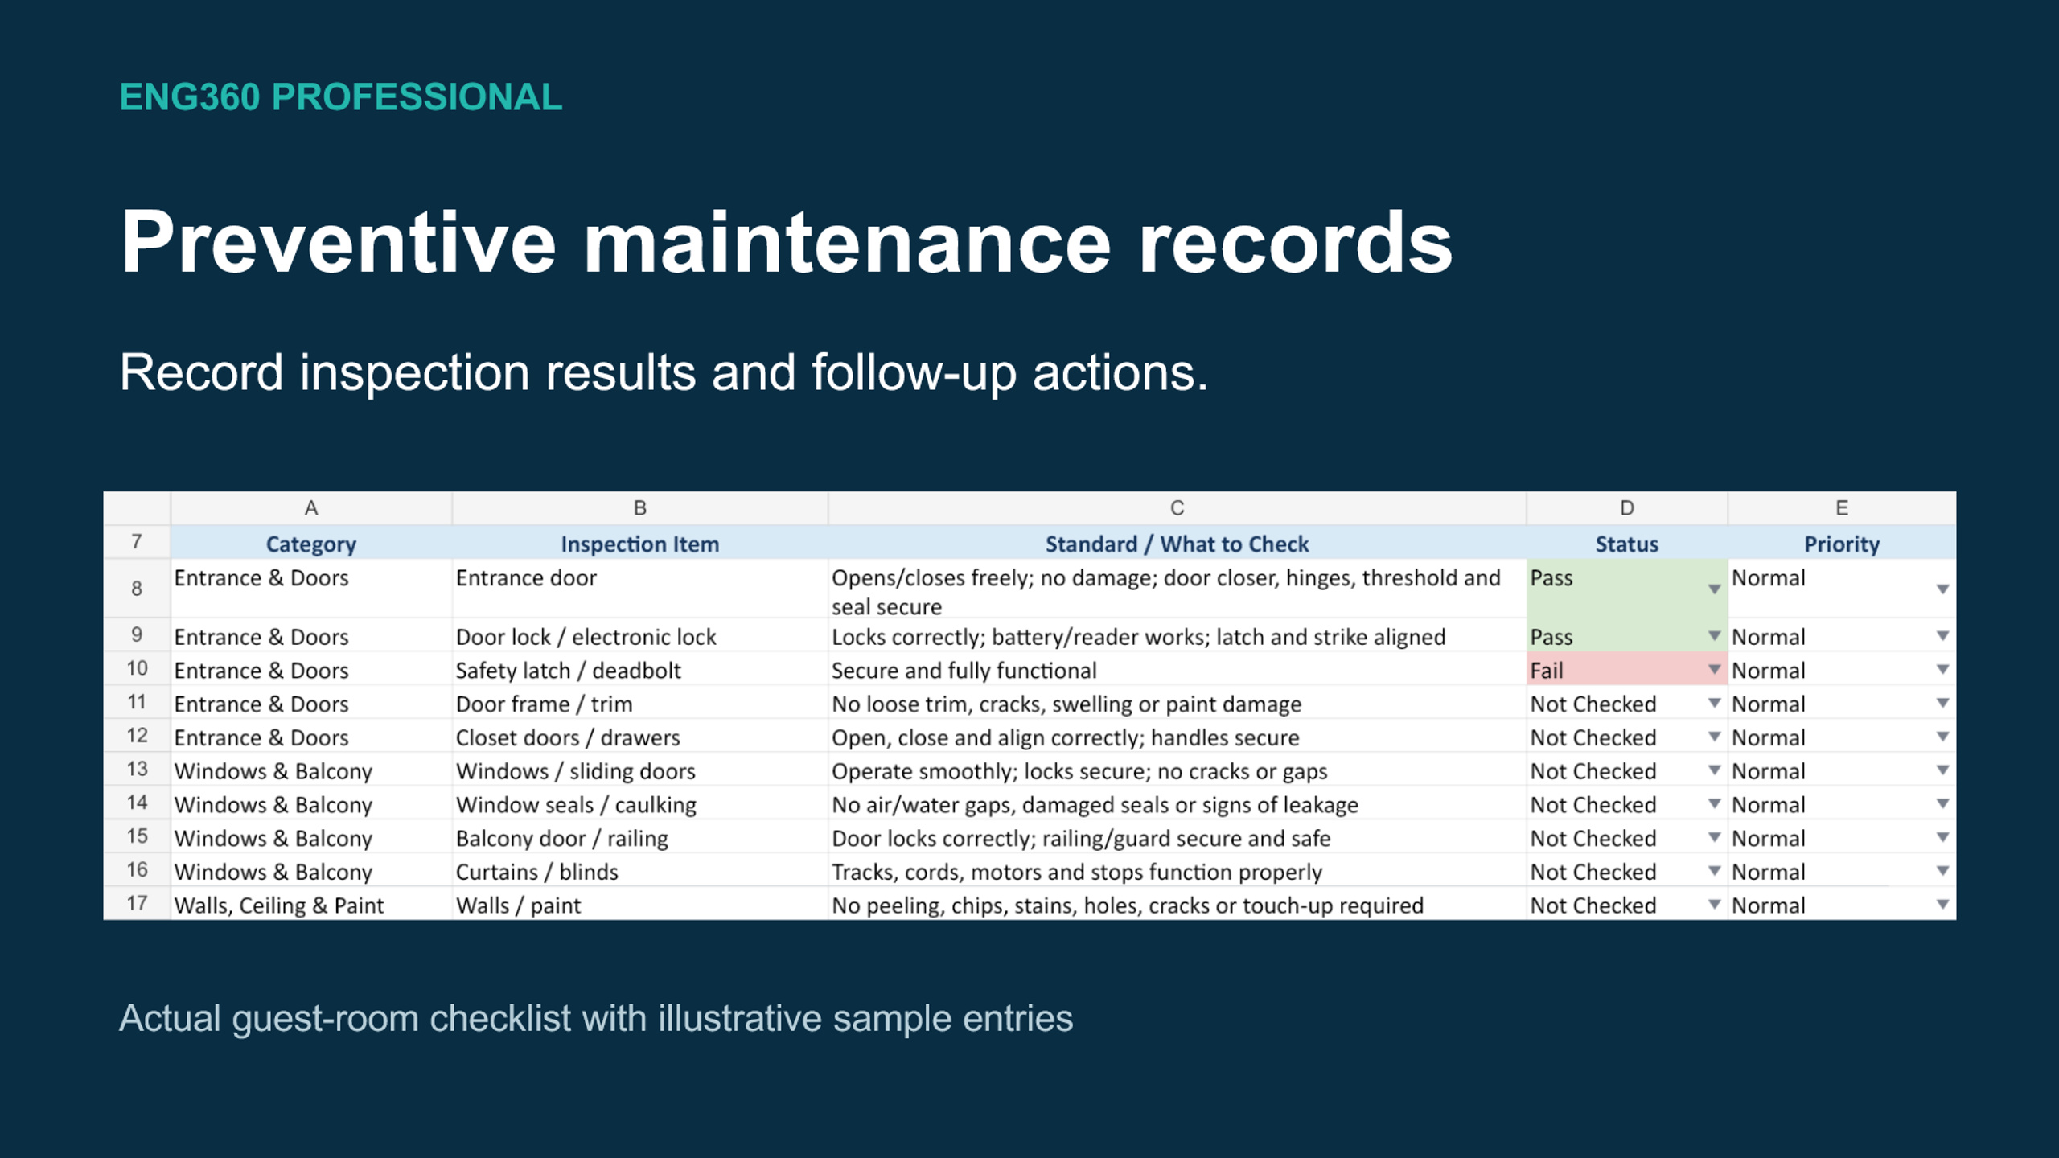This screenshot has width=2059, height=1158.
Task: Select the Closet doors / drawers cell
Action: pos(640,737)
